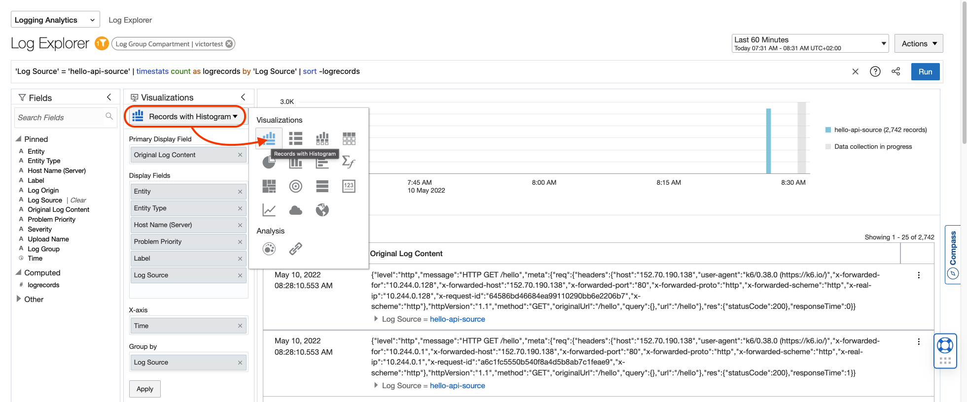
Task: Open Log Explorer breadcrumb link
Action: tap(130, 20)
